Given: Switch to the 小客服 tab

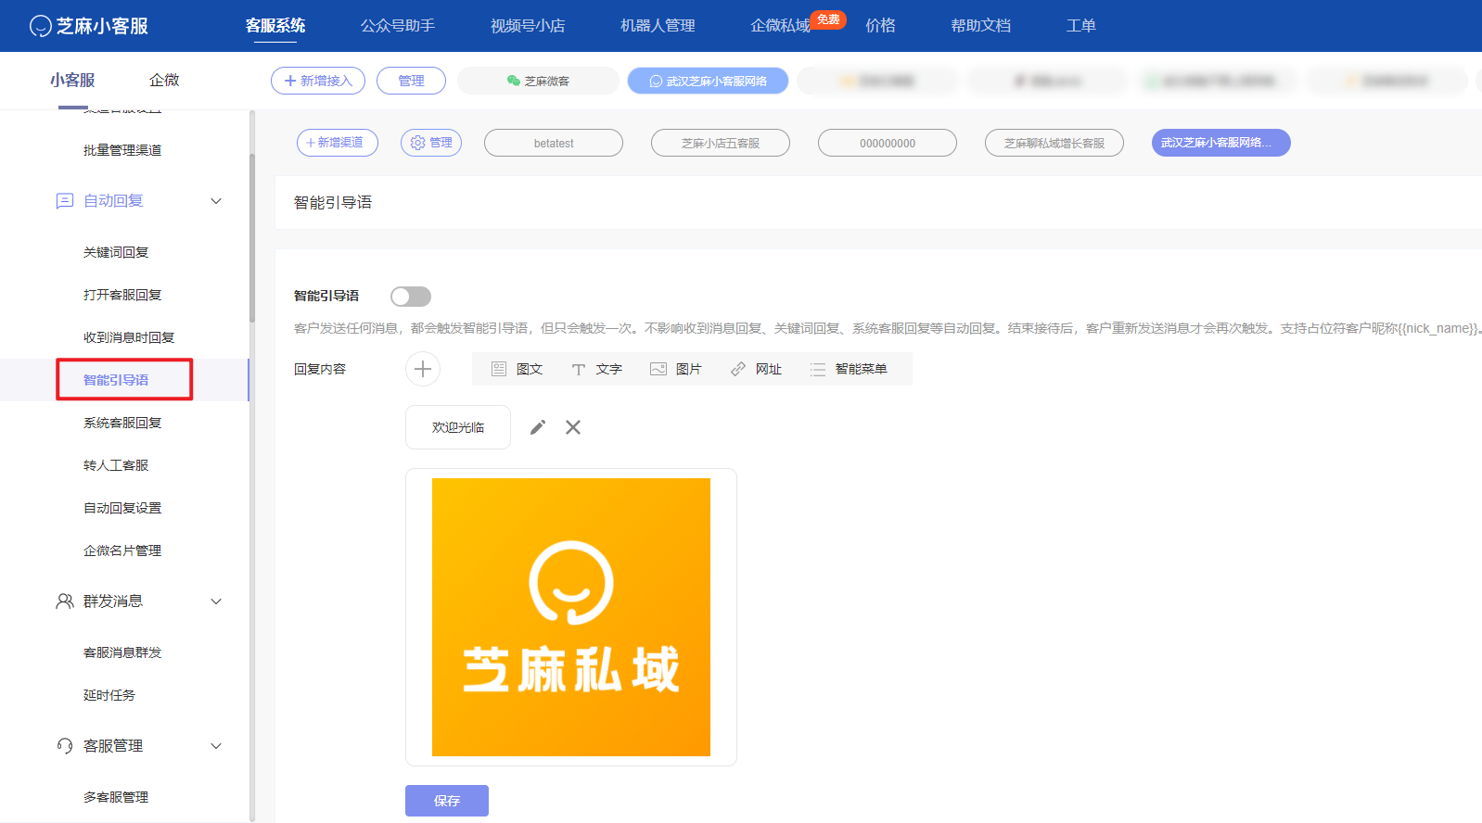Looking at the screenshot, I should (72, 81).
